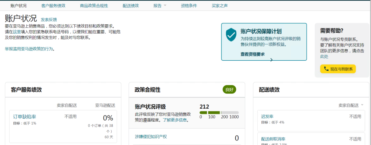Click the shield checkmark icon
The height and width of the screenshot is (145, 371).
point(232,35)
